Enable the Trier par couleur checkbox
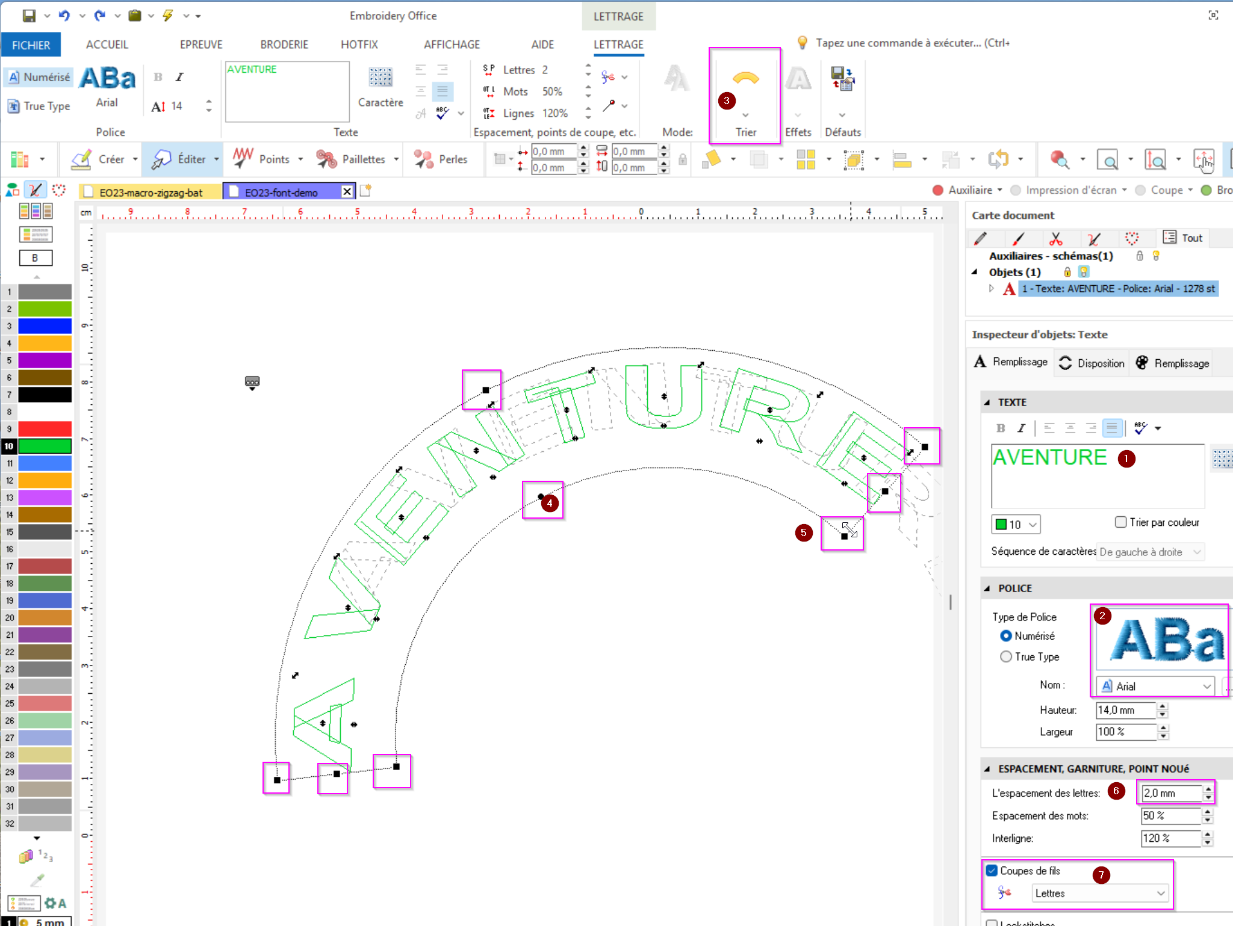The width and height of the screenshot is (1233, 926). coord(1120,522)
